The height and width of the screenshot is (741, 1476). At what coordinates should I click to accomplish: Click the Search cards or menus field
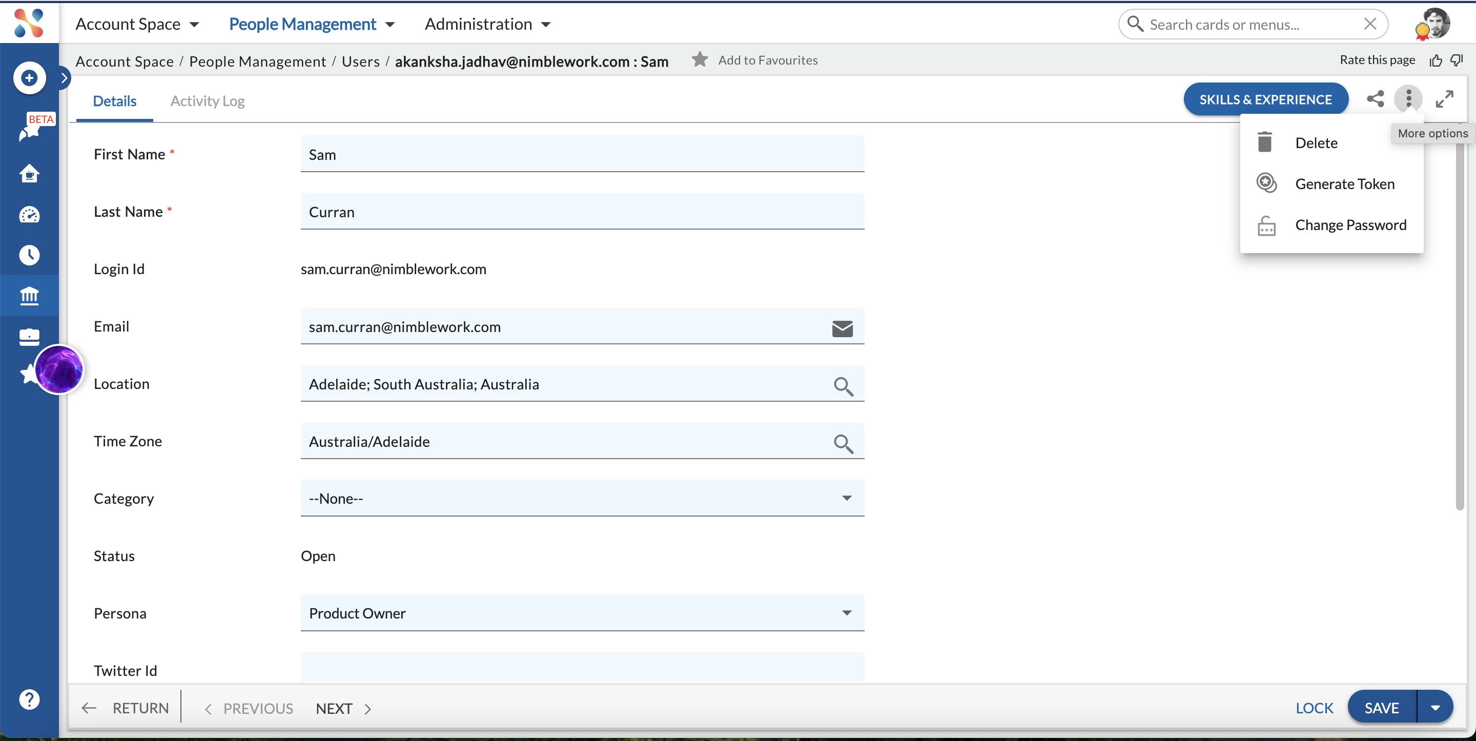(1252, 24)
